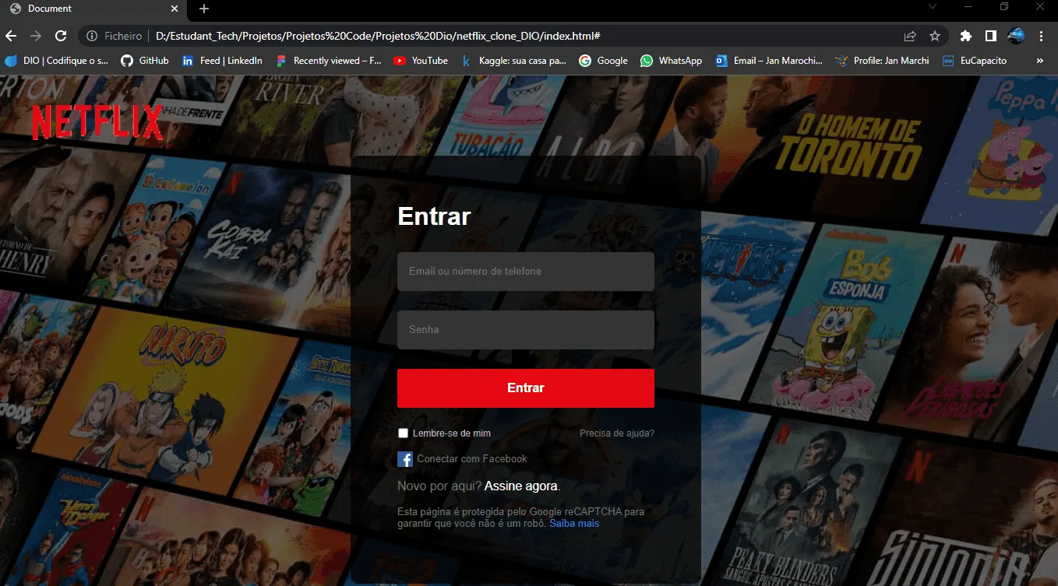Open the site info icon beside Ficheiro
This screenshot has height=586, width=1058.
pyautogui.click(x=92, y=36)
